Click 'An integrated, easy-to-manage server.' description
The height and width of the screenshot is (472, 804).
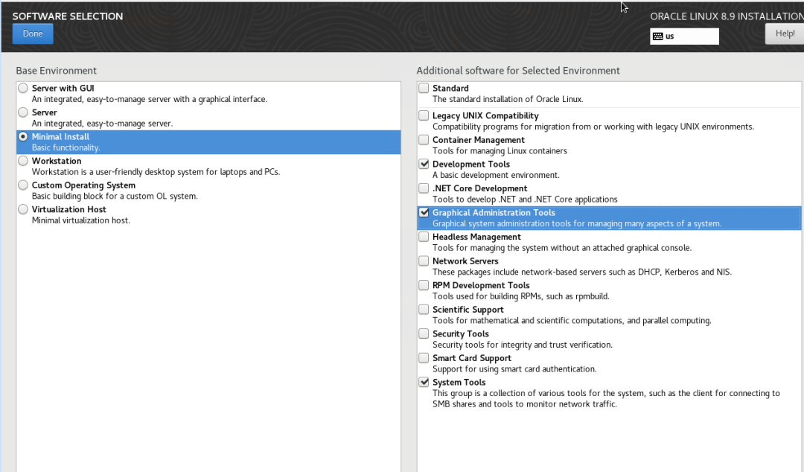pos(102,124)
